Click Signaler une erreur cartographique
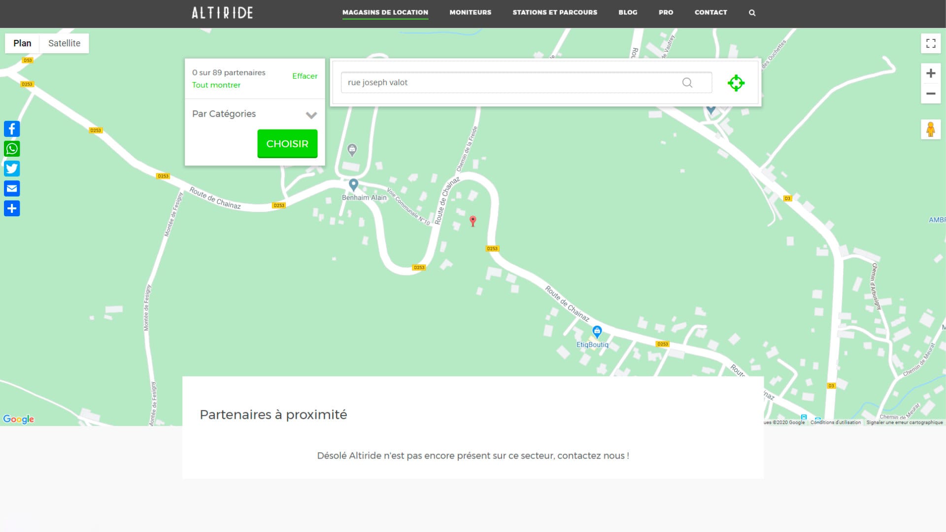Screen dimensions: 946x532 [x=905, y=423]
